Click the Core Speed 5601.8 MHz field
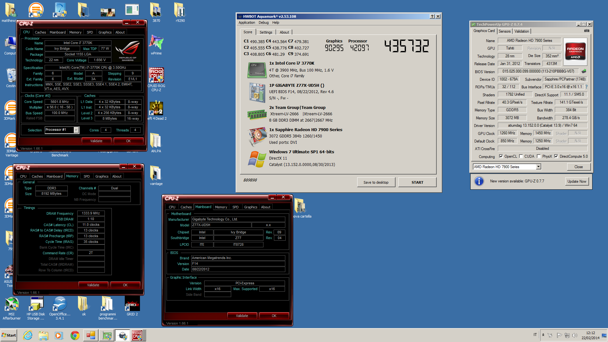The image size is (608, 342). 60,102
